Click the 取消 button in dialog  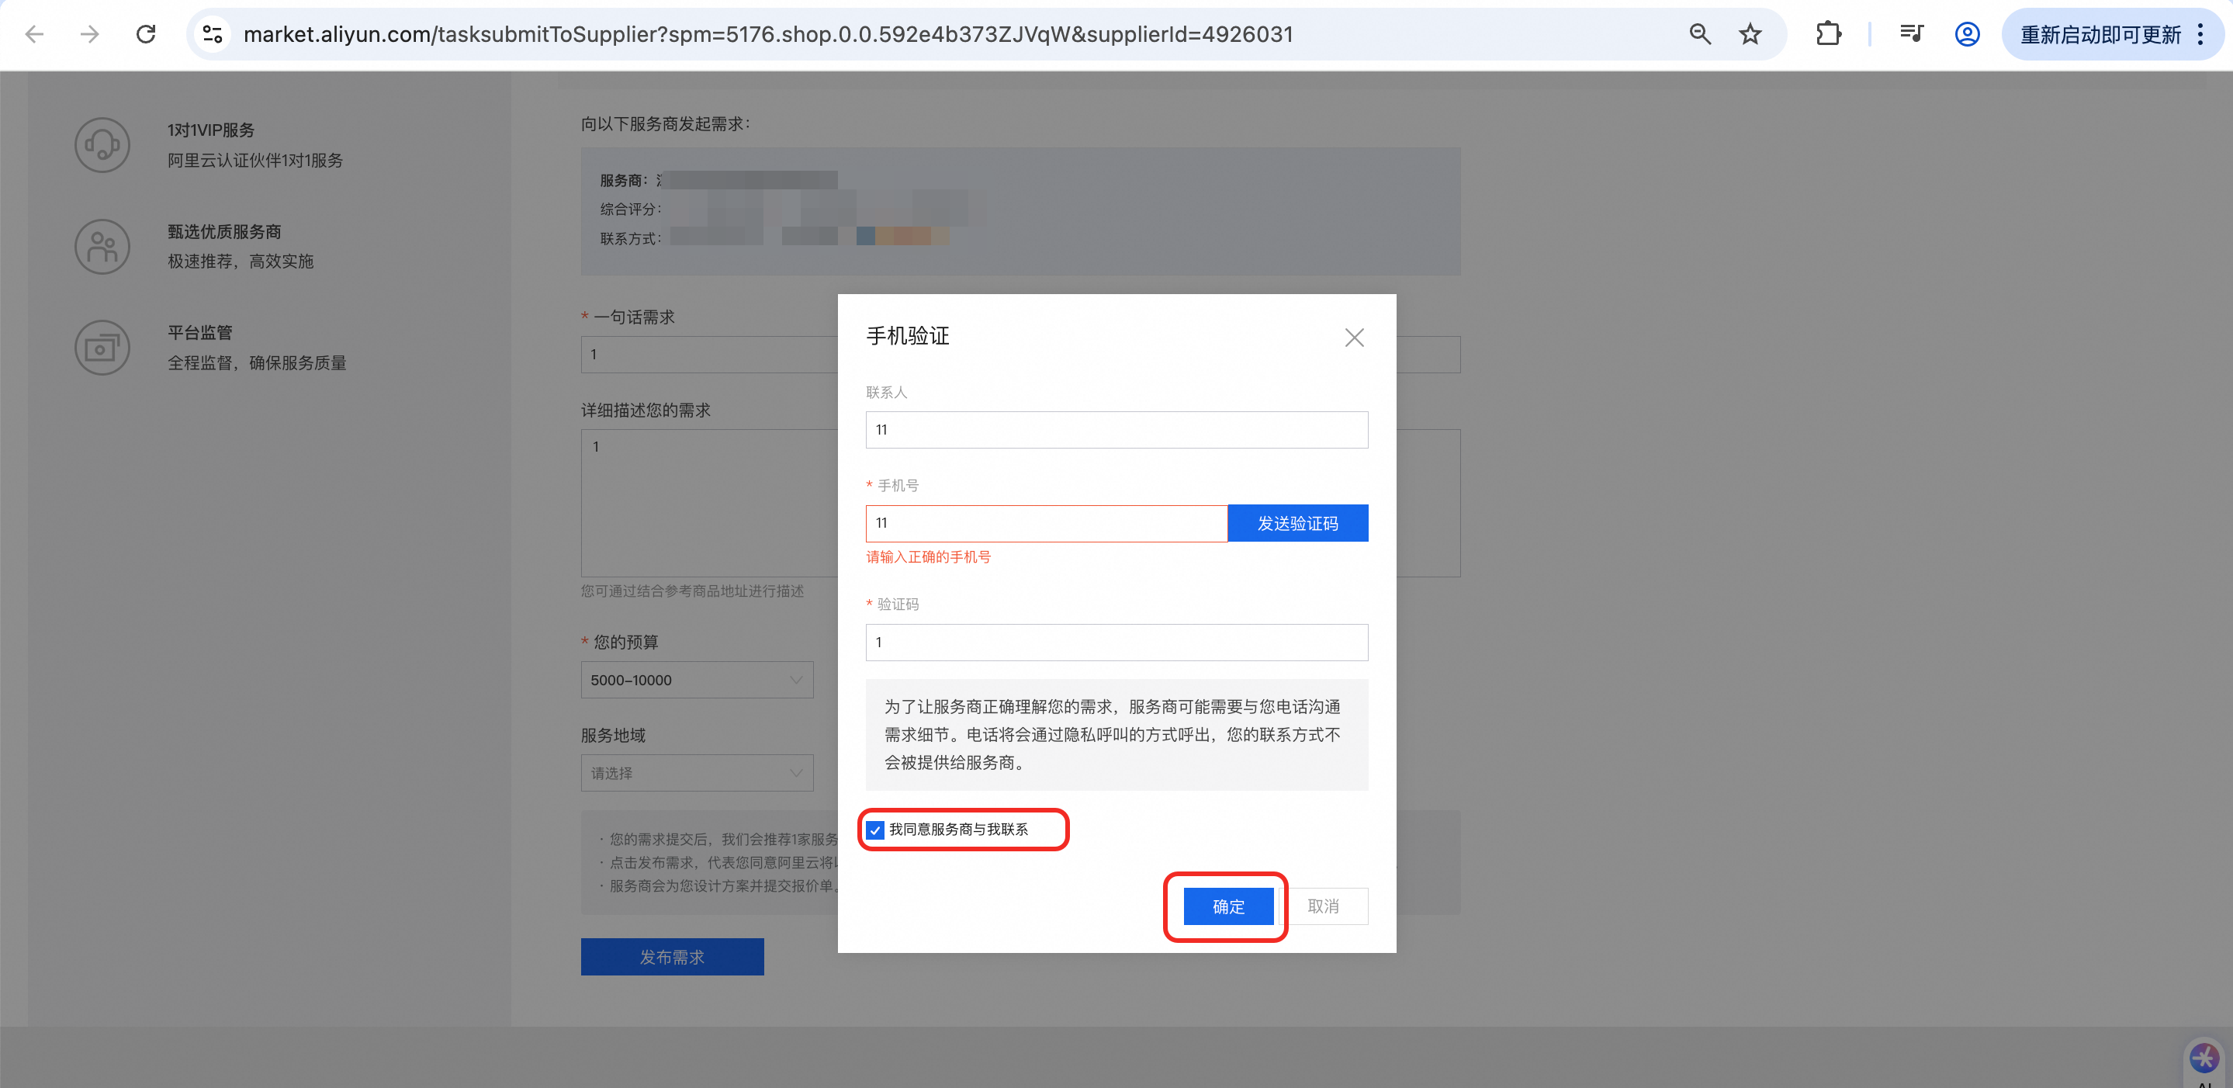point(1323,906)
